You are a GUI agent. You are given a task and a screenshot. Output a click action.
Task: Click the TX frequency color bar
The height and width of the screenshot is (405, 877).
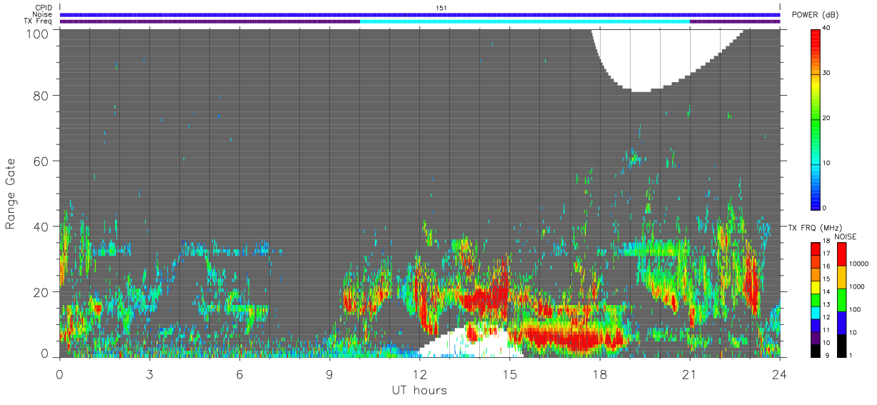(816, 300)
